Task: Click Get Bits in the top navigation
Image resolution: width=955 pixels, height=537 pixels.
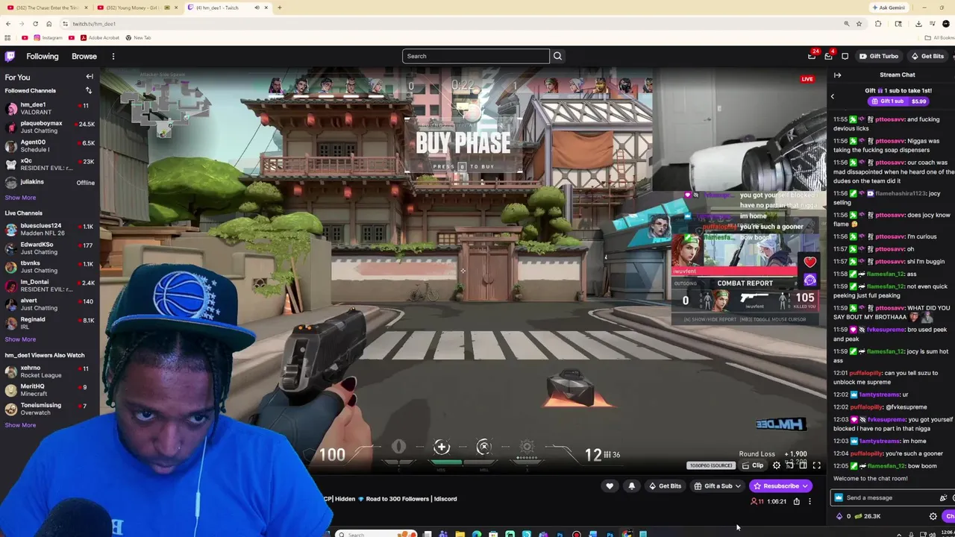Action: pyautogui.click(x=927, y=56)
